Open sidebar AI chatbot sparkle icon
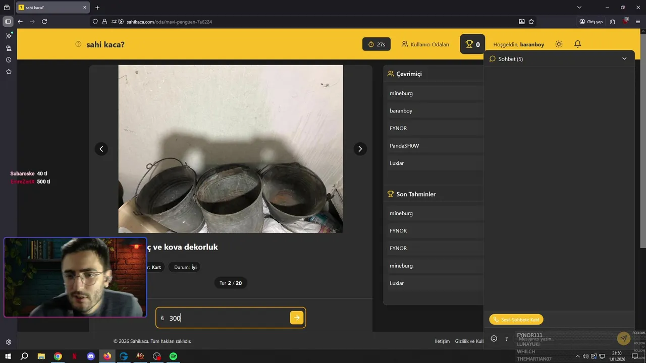 click(x=9, y=36)
